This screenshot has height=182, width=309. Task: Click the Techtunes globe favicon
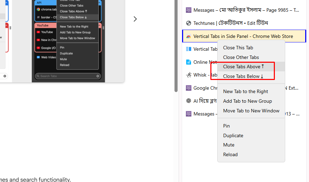[189, 23]
